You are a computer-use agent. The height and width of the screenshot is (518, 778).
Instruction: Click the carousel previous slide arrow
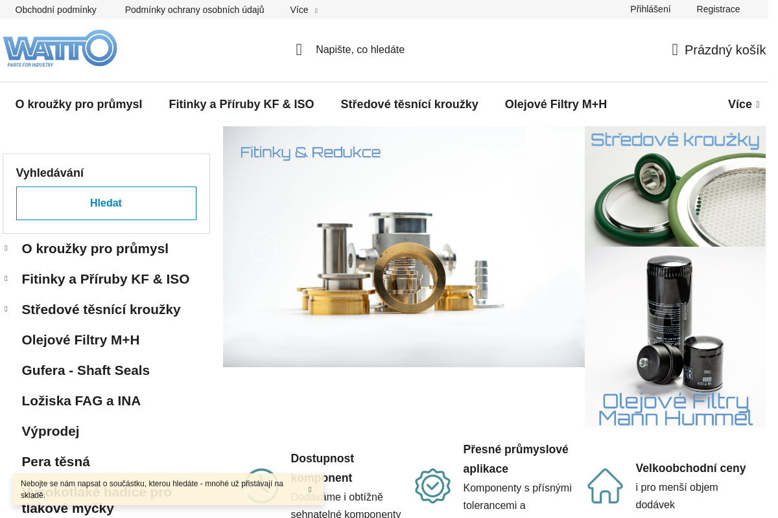pyautogui.click(x=263, y=247)
